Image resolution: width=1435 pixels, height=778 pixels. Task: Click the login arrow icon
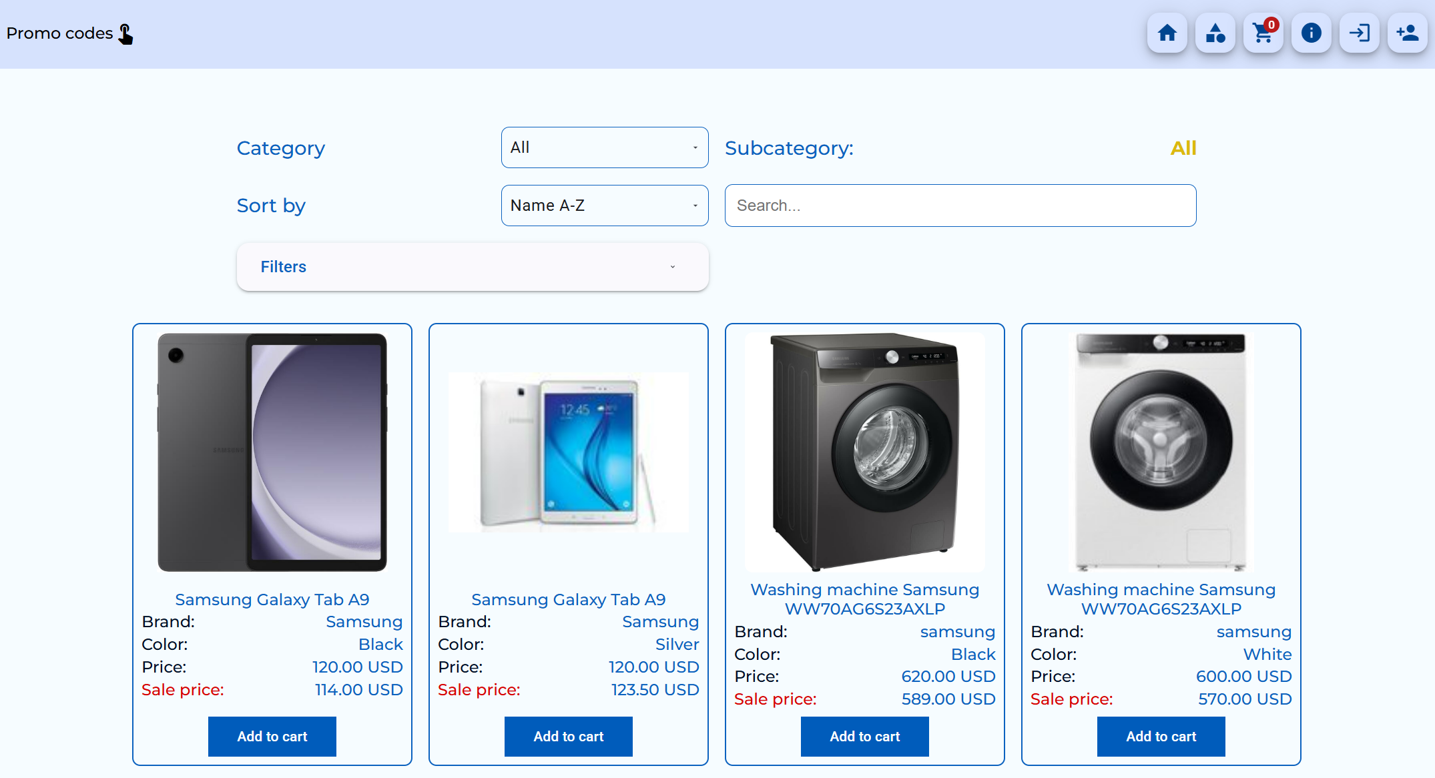pyautogui.click(x=1359, y=33)
